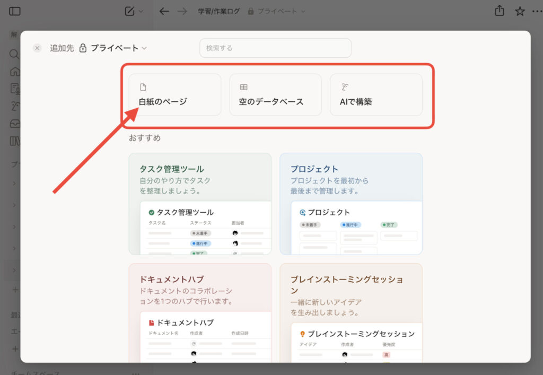Star the page as favorite
The image size is (543, 375).
[x=520, y=12]
